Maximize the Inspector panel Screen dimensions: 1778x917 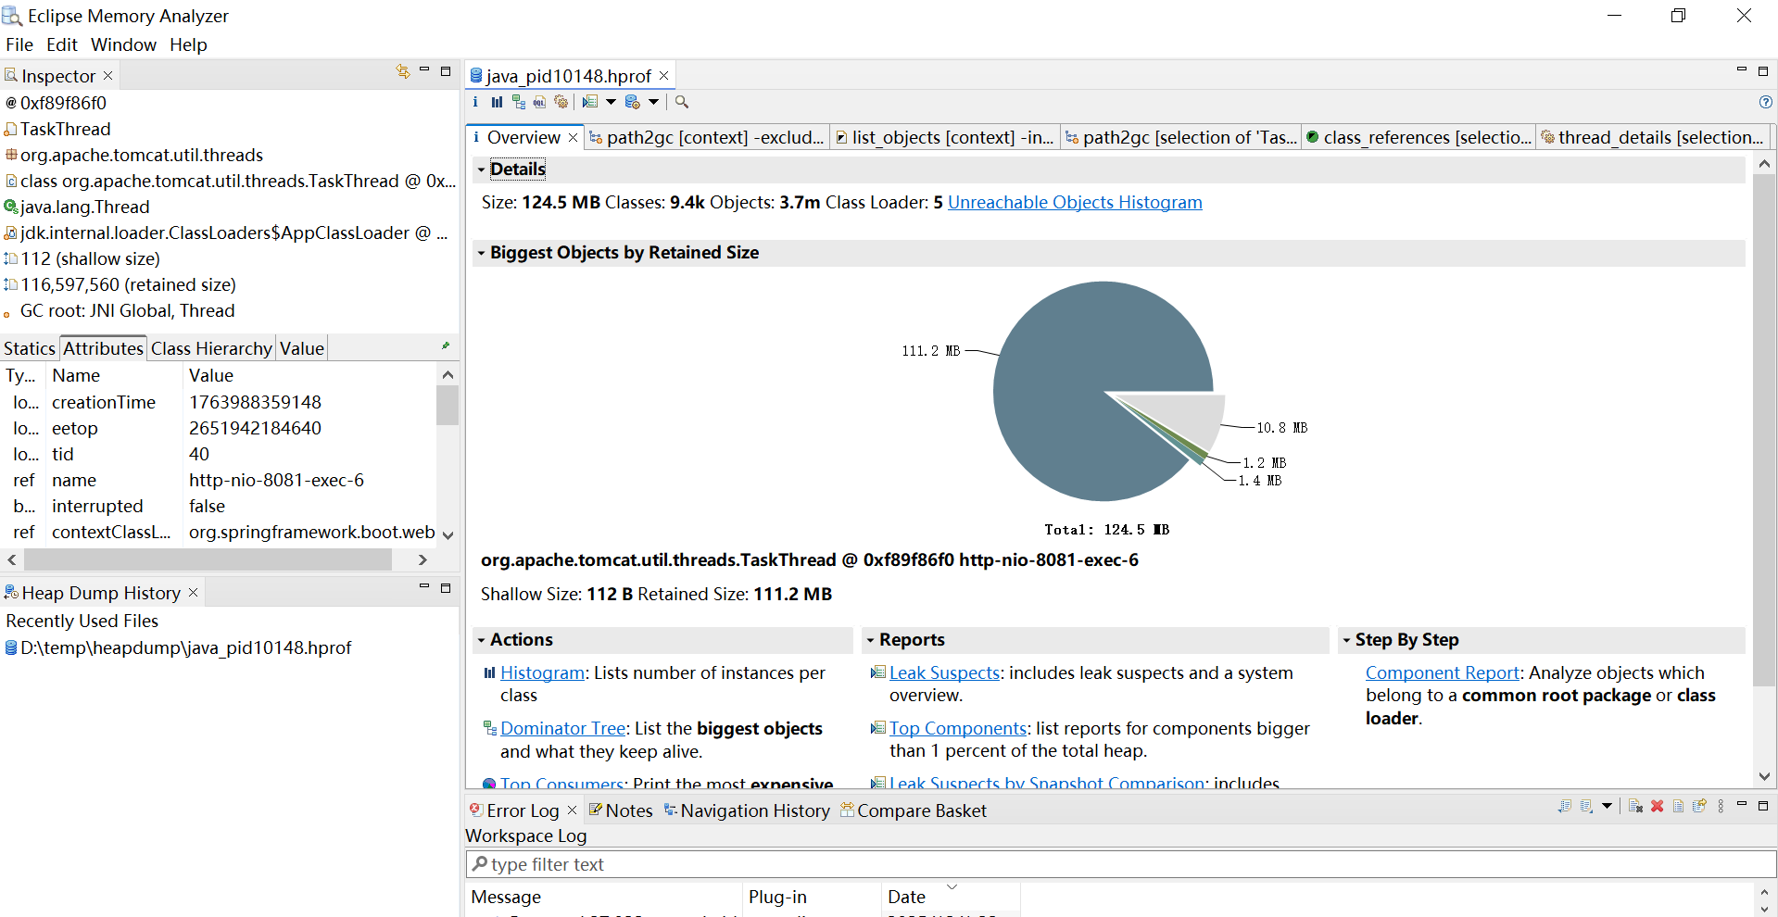(x=446, y=70)
